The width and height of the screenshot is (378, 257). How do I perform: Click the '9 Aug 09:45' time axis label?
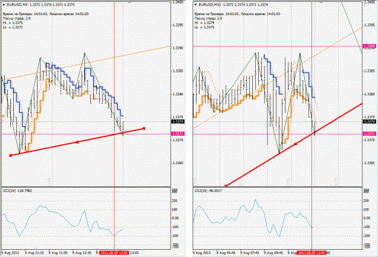[x=273, y=253]
